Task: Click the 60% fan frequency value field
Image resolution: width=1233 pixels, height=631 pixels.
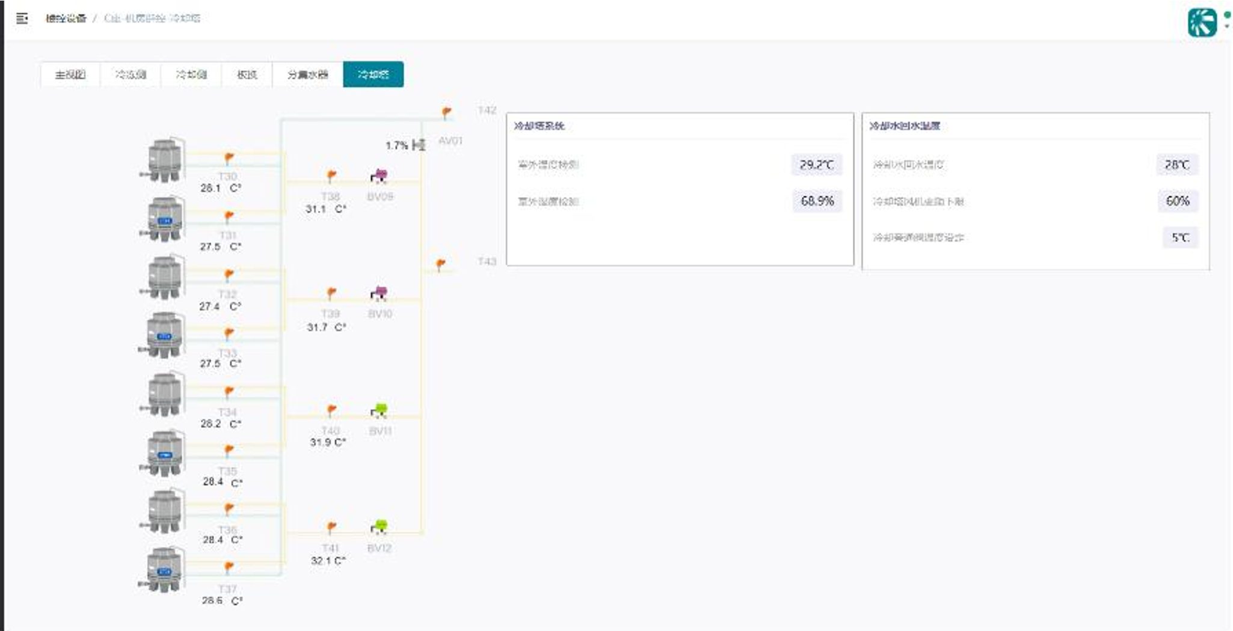Action: tap(1177, 201)
